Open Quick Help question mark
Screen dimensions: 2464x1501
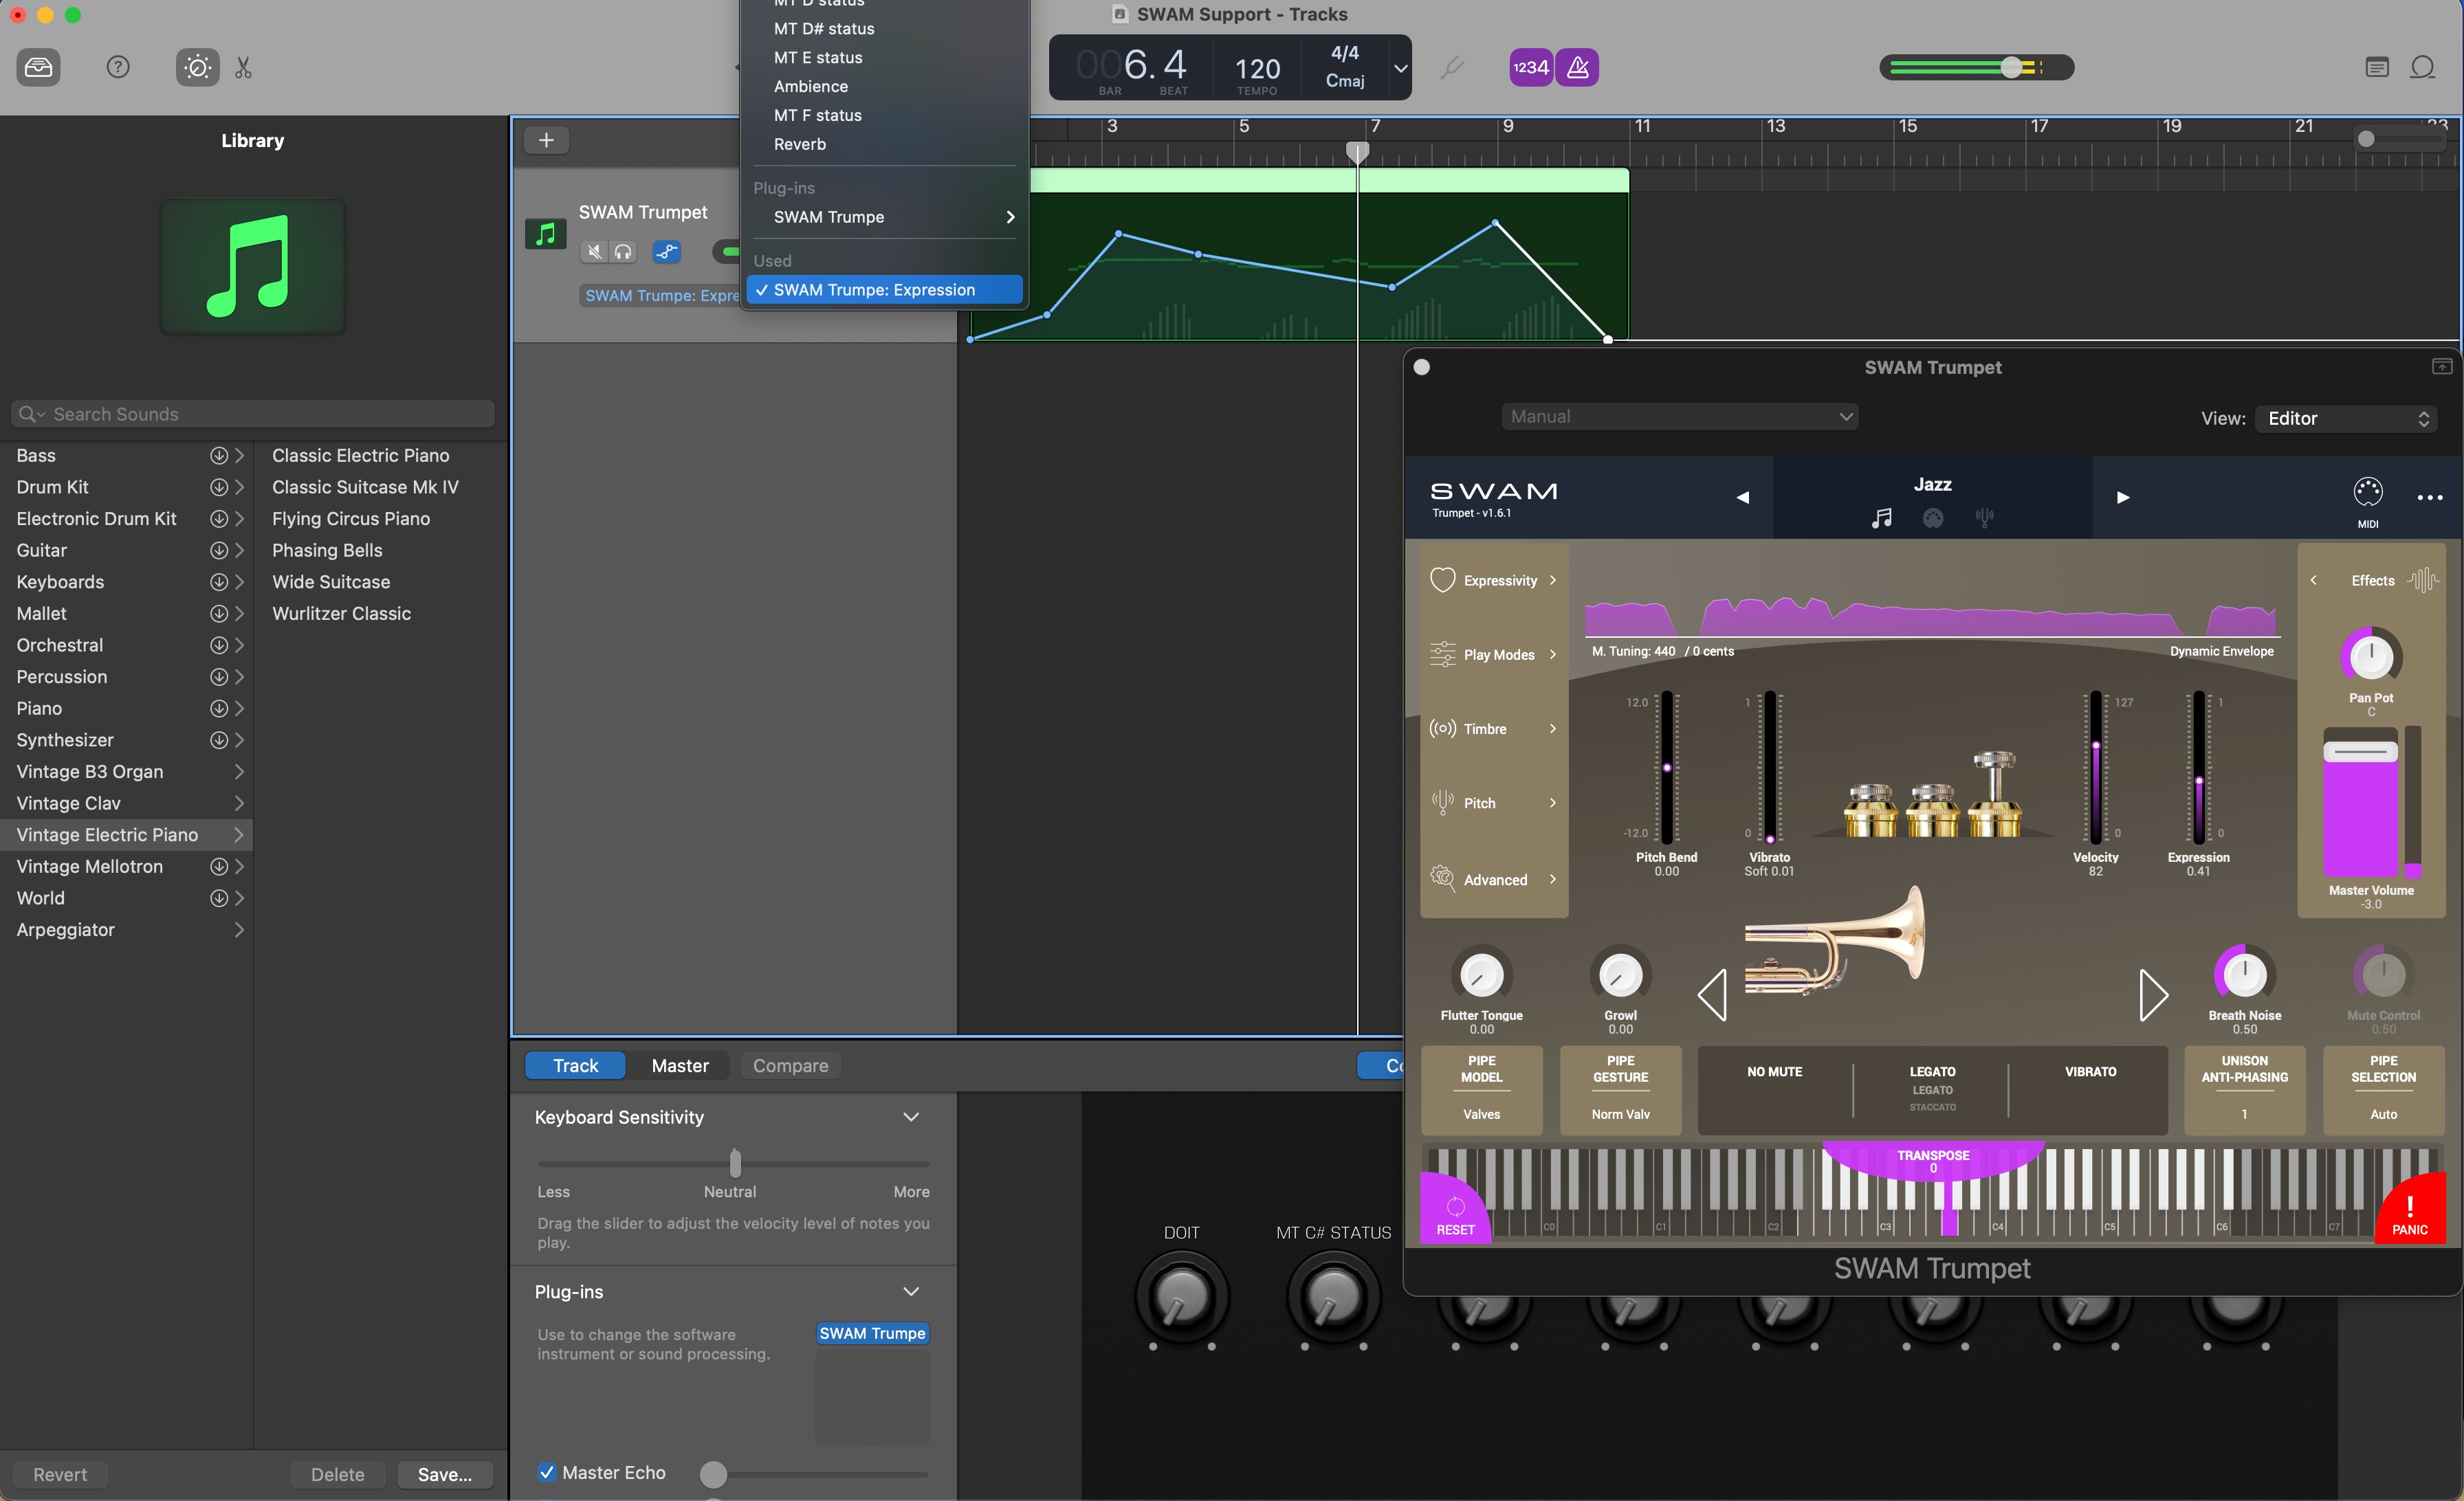point(118,67)
